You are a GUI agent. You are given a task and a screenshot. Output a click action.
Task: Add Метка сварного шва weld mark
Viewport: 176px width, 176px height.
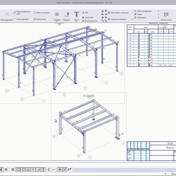coord(22,13)
